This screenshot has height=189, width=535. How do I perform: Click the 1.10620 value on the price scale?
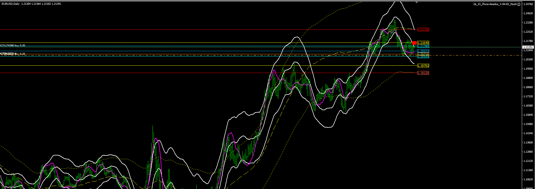(529, 179)
